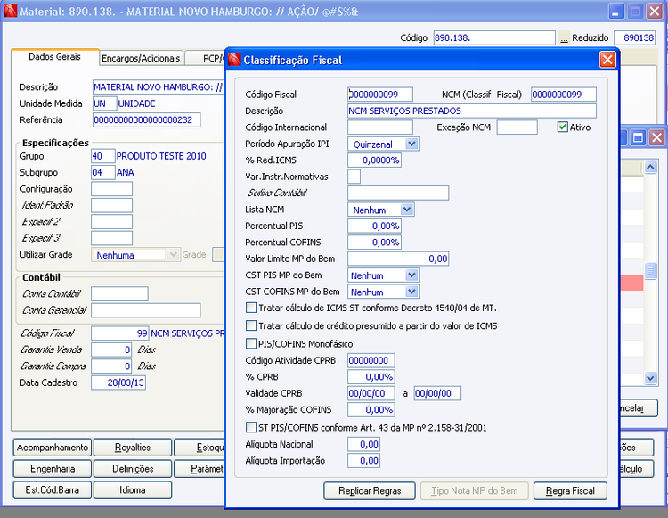Close the background window behind the dialog
The width and height of the screenshot is (668, 518).
point(657,137)
